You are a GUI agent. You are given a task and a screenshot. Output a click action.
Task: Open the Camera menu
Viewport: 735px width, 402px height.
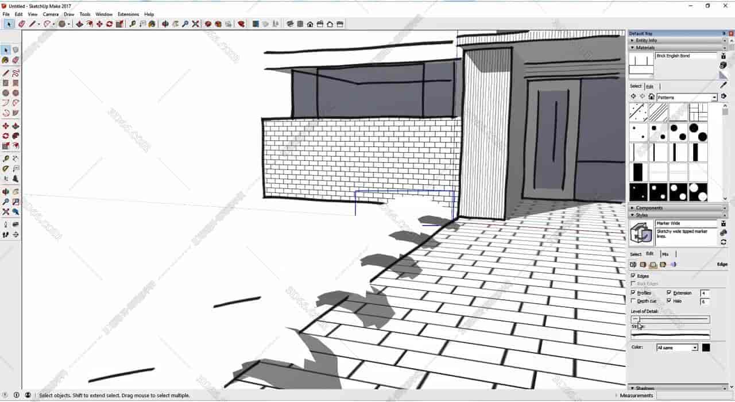[51, 14]
